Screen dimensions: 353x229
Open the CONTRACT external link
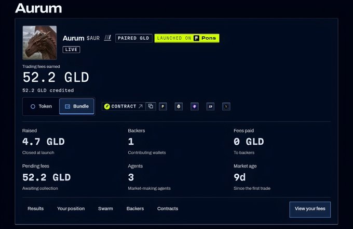coord(124,106)
